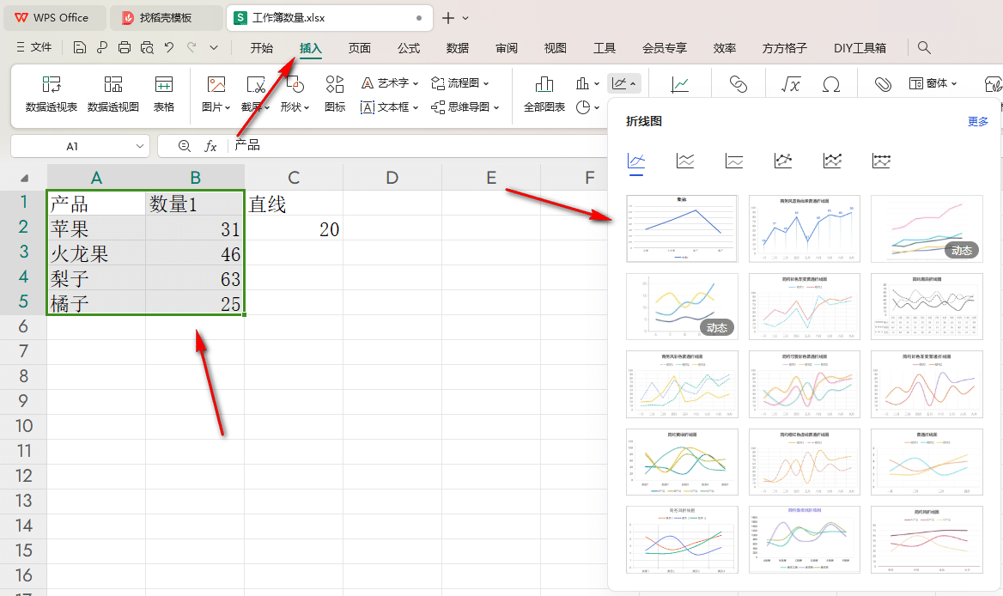Open the Mind map (思维导图) dropdown

pyautogui.click(x=465, y=107)
